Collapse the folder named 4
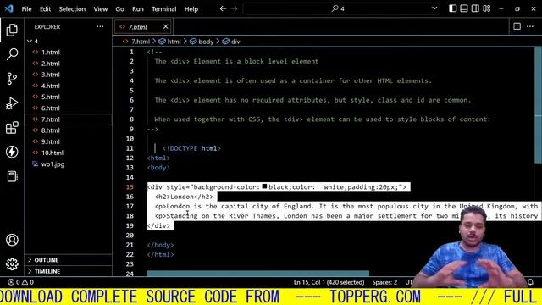Image resolution: width=542 pixels, height=305 pixels. tap(68, 42)
